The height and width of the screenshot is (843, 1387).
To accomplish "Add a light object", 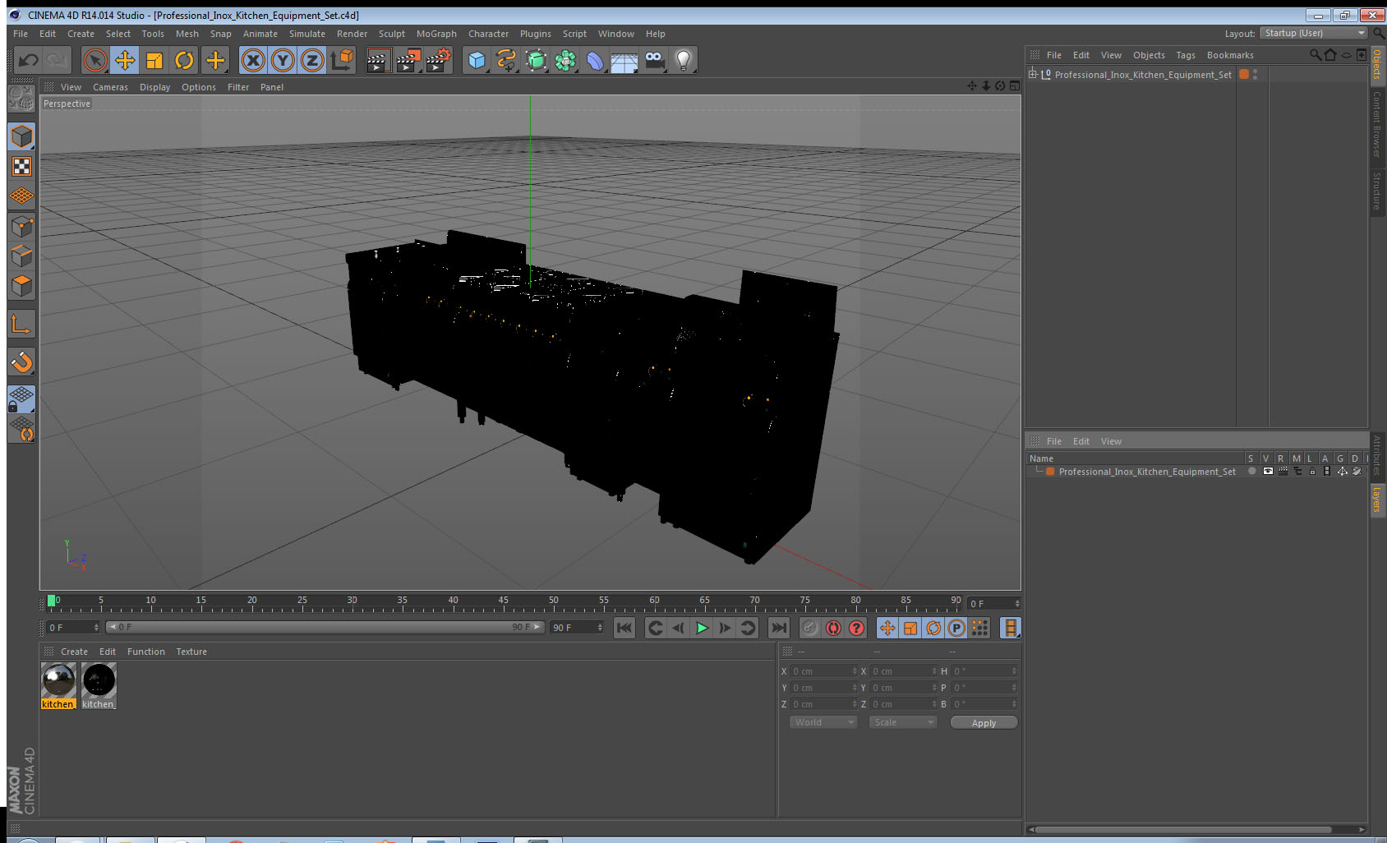I will [684, 60].
